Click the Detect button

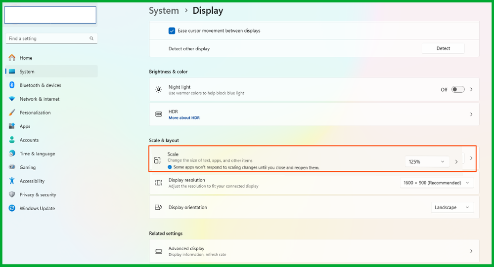[443, 48]
